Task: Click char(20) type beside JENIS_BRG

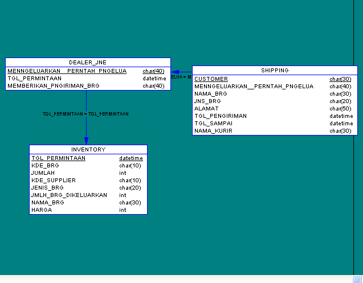Action: 130,188
